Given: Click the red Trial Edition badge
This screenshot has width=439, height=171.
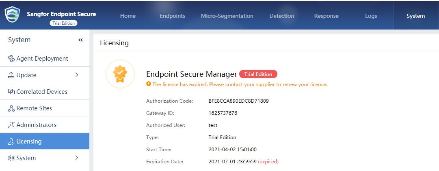Looking at the screenshot, I should 258,74.
